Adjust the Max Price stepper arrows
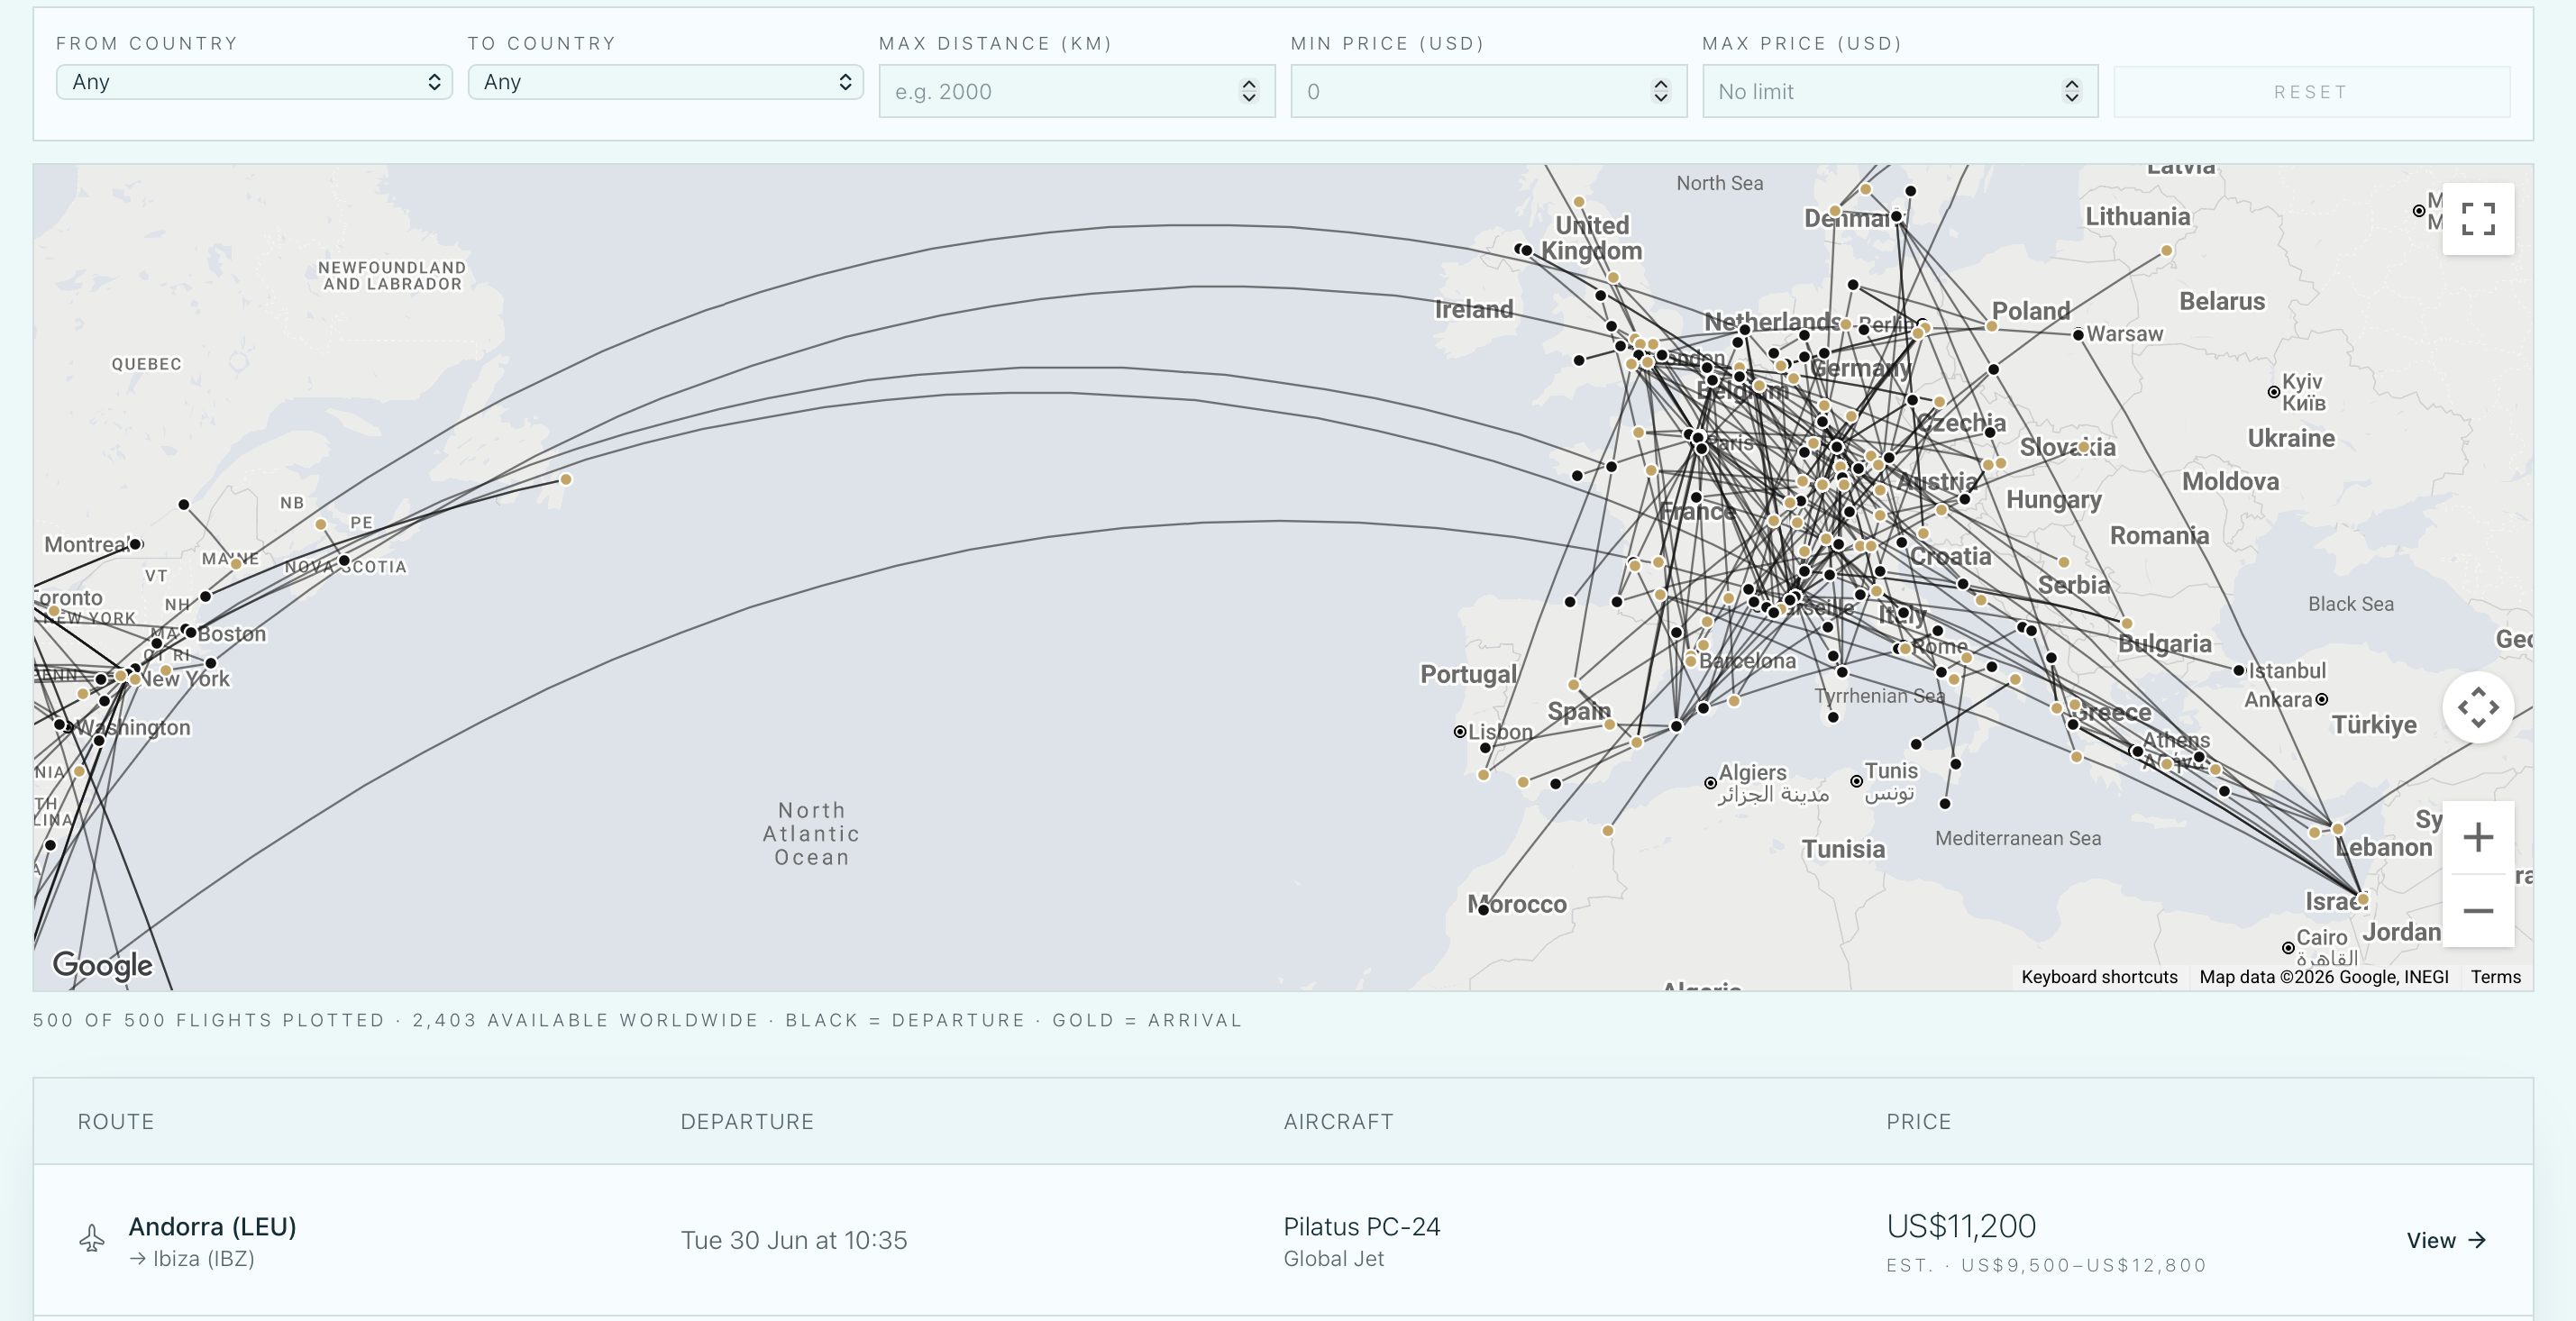The image size is (2576, 1321). (2071, 91)
